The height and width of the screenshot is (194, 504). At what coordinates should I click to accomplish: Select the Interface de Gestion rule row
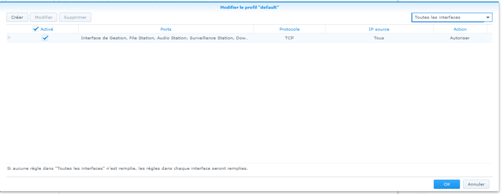[x=249, y=38]
